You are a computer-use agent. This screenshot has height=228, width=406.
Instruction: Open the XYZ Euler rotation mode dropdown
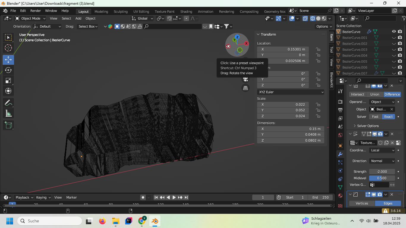point(291,92)
